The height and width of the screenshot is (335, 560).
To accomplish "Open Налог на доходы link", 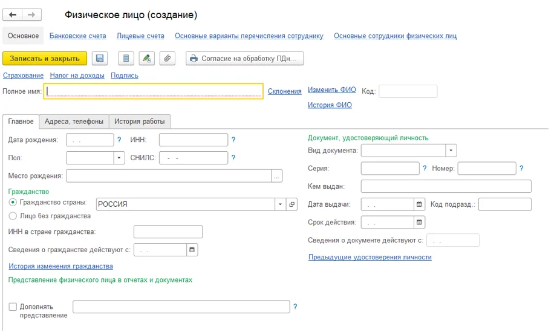I will [x=77, y=76].
